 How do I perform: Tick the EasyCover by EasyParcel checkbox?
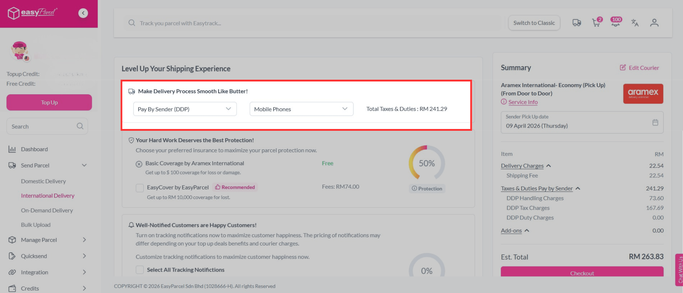click(x=140, y=188)
